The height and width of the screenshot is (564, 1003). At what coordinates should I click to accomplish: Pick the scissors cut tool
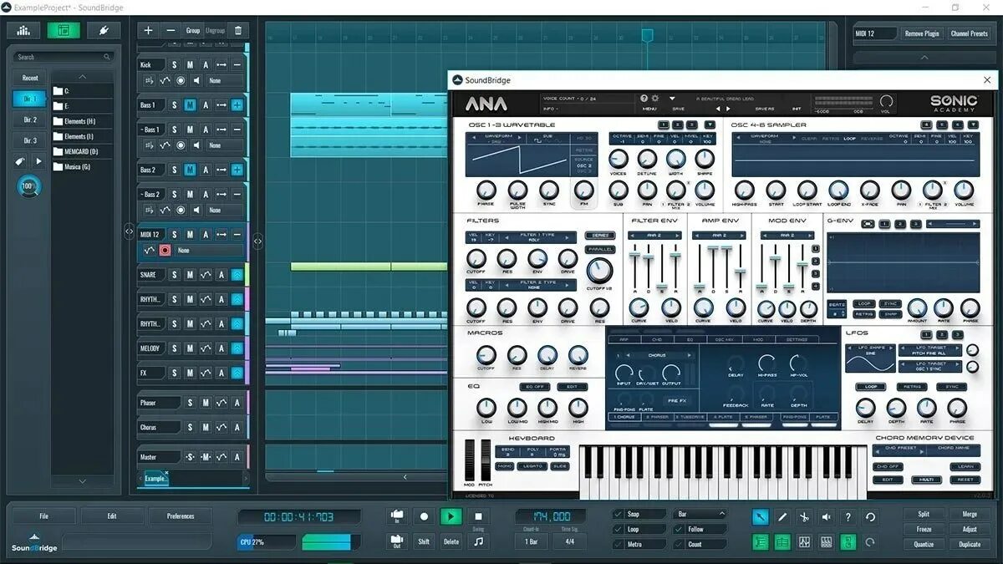point(804,517)
